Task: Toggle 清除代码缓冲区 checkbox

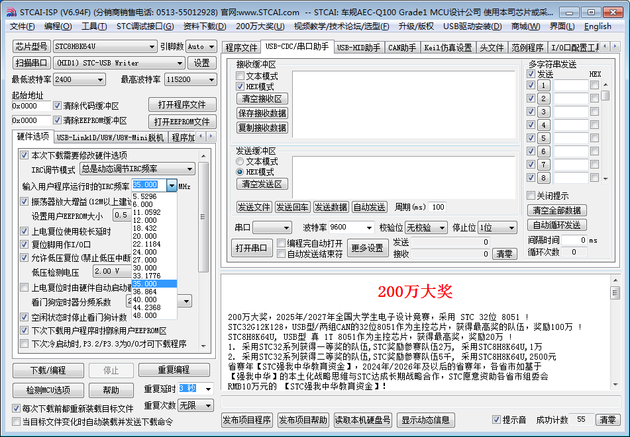Action: pos(57,105)
